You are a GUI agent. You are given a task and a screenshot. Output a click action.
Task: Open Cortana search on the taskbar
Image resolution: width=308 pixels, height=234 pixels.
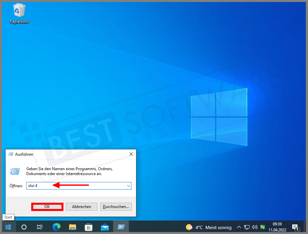(23, 227)
